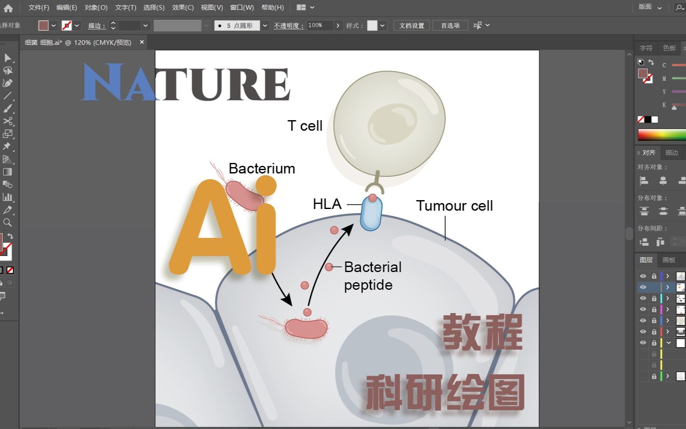Collapse the yellow-marked layer

click(x=669, y=343)
